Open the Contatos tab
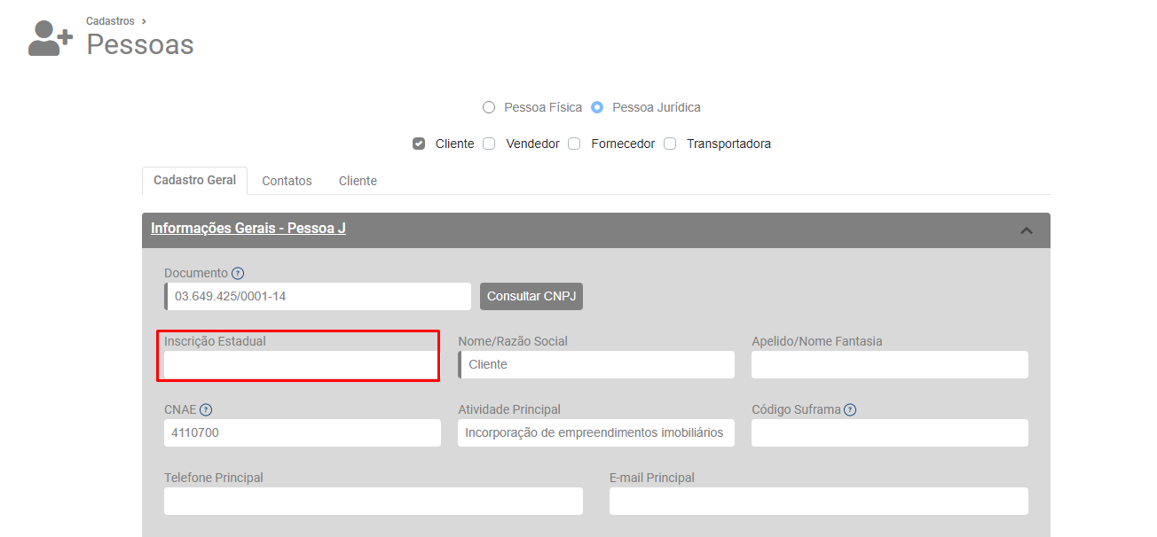 click(287, 181)
